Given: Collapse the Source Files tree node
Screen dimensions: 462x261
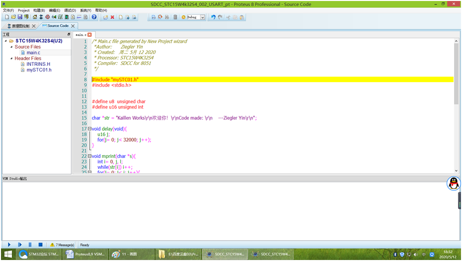Looking at the screenshot, I should click(11, 47).
